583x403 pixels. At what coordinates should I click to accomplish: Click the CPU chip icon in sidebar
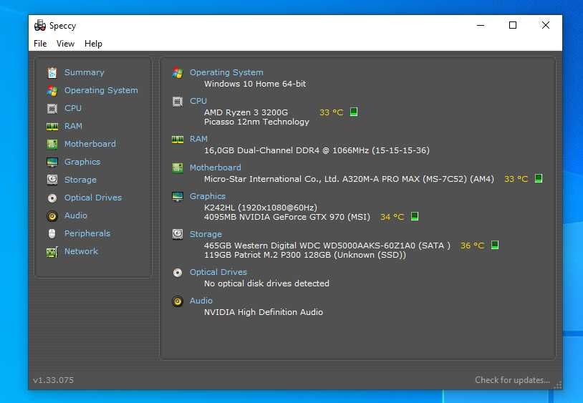52,109
